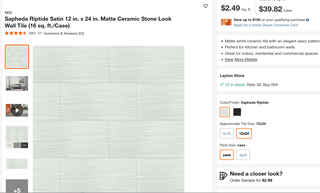Click the heart favorite icon
This screenshot has height=193, width=320.
point(206,6)
